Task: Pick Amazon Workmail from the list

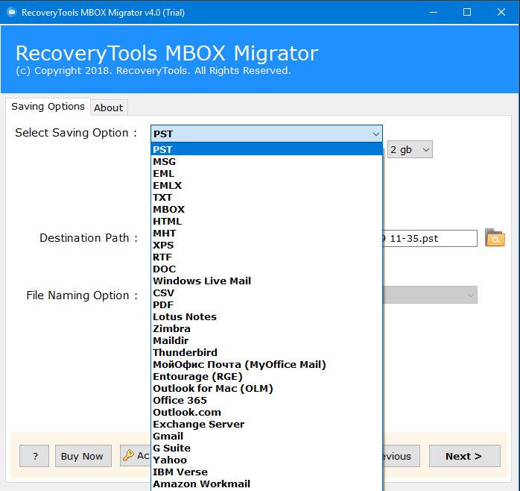Action: 201,484
